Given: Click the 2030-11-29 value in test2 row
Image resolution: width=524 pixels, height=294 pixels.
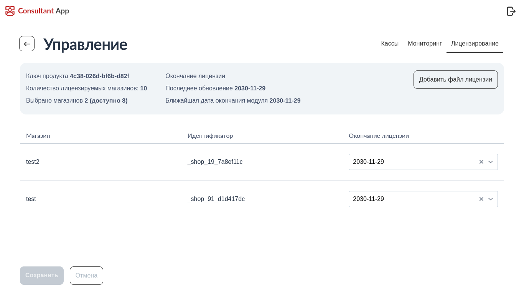Looking at the screenshot, I should [368, 162].
